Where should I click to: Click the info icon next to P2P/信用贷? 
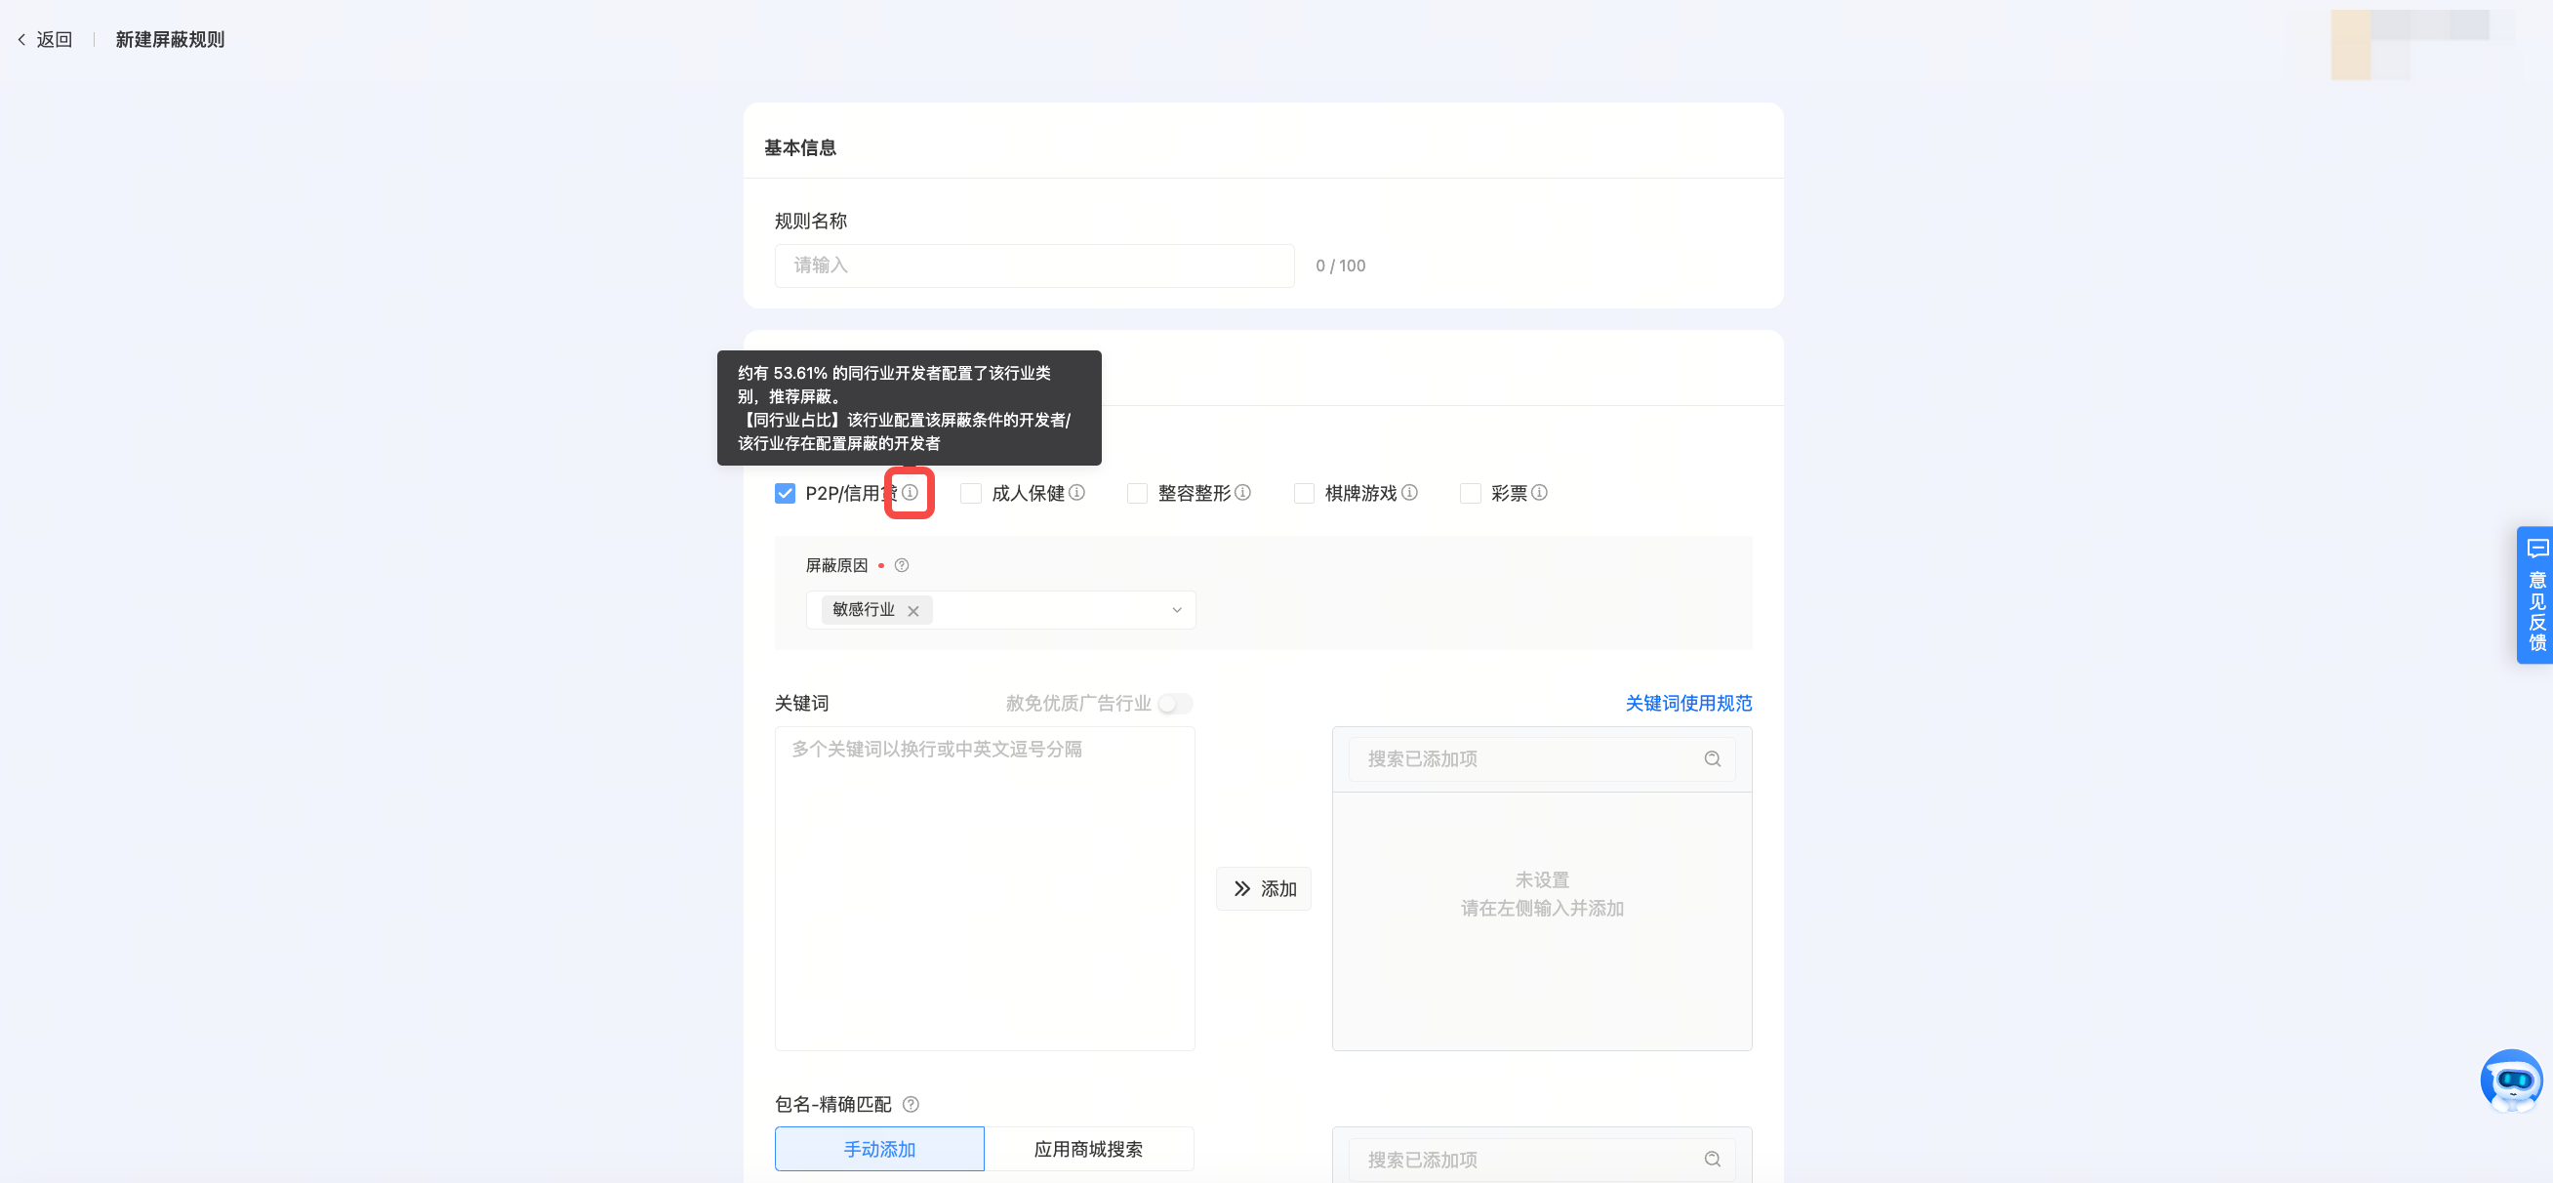point(909,492)
